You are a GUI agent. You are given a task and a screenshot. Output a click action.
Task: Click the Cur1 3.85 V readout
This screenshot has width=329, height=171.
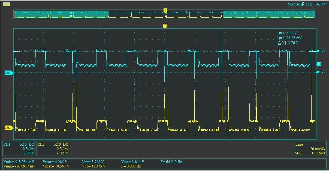coord(287,33)
